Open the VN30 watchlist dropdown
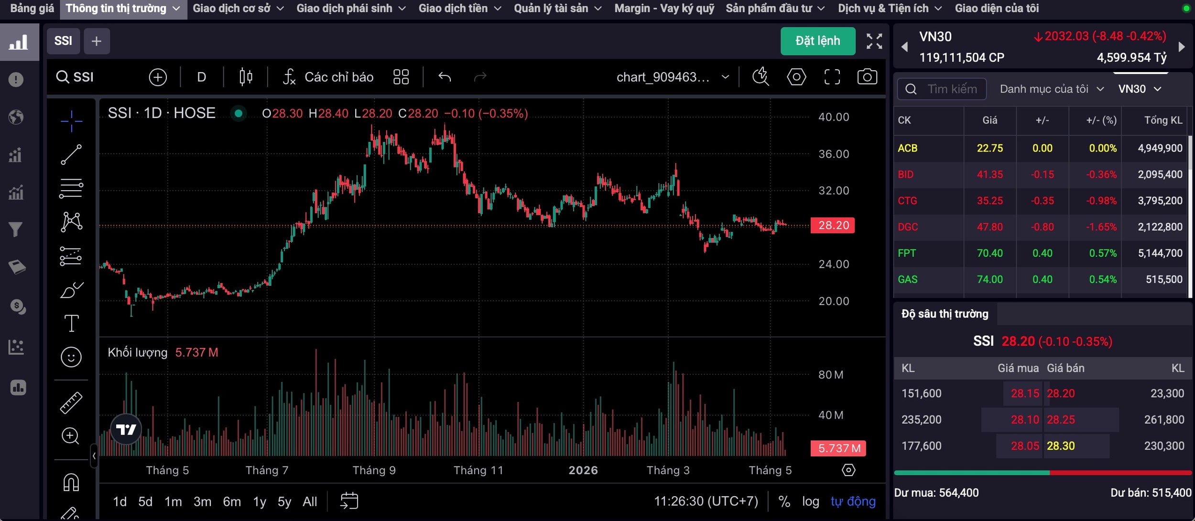 click(1140, 89)
